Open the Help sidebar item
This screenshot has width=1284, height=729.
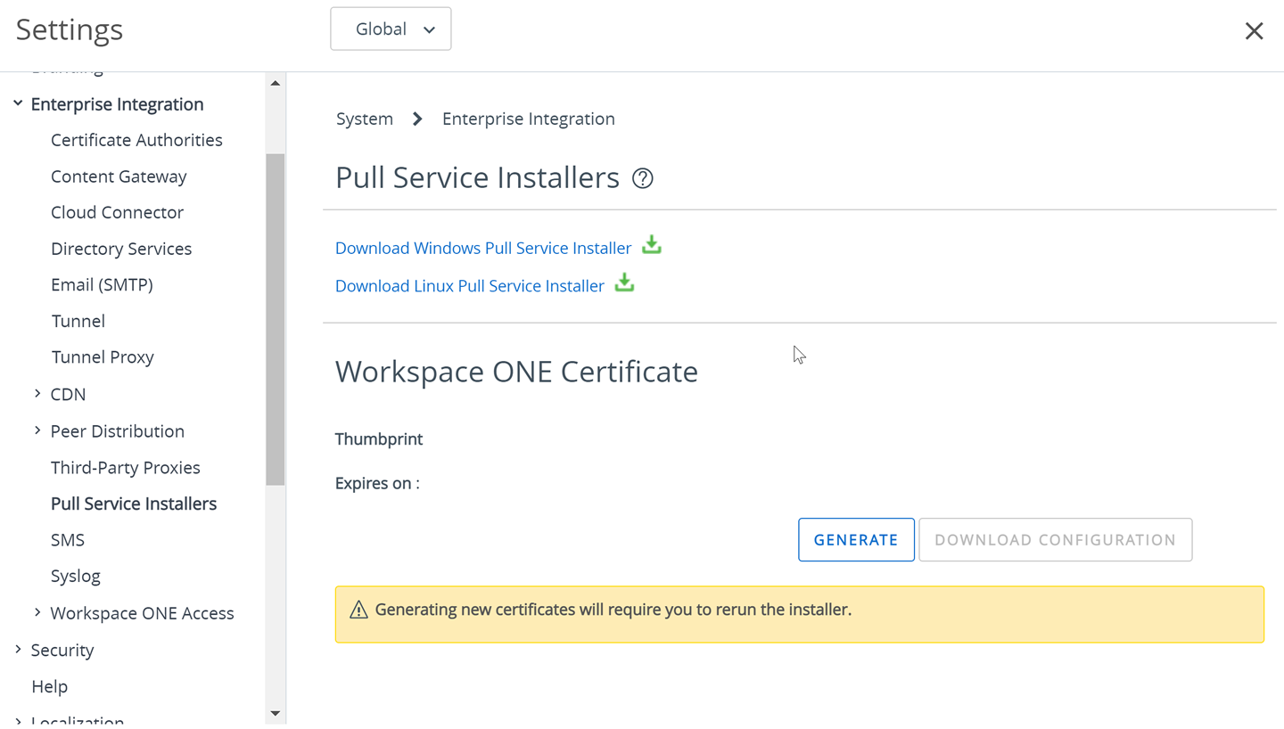tap(49, 686)
